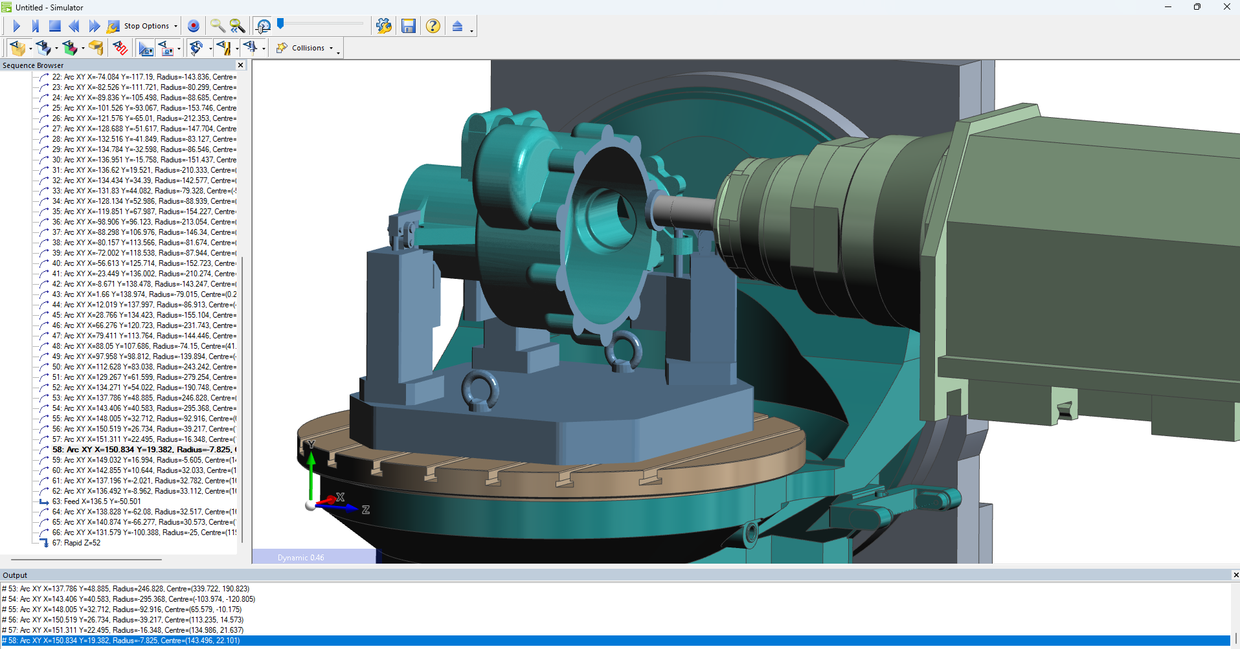Viewport: 1240px width, 649px height.
Task: Close the Sequence Browser panel
Action: click(240, 65)
